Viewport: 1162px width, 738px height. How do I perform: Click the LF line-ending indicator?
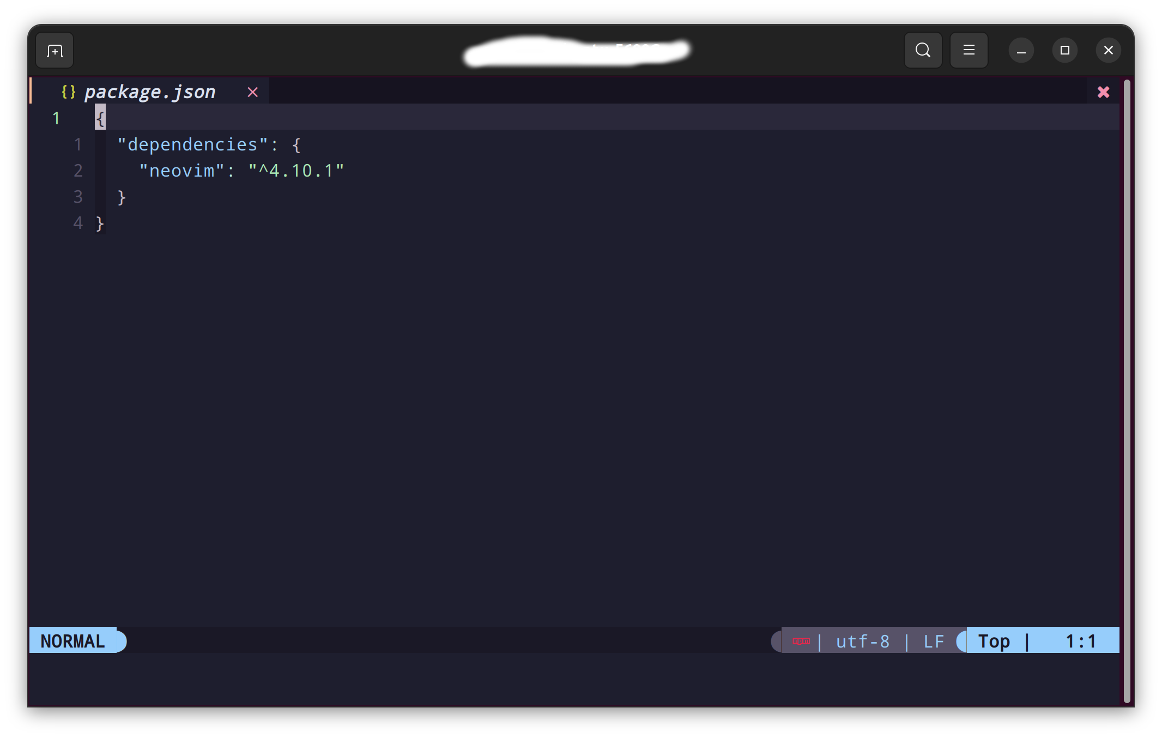933,641
